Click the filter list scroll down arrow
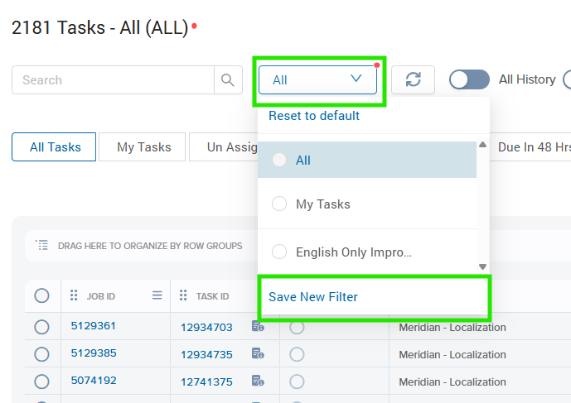 coord(483,266)
